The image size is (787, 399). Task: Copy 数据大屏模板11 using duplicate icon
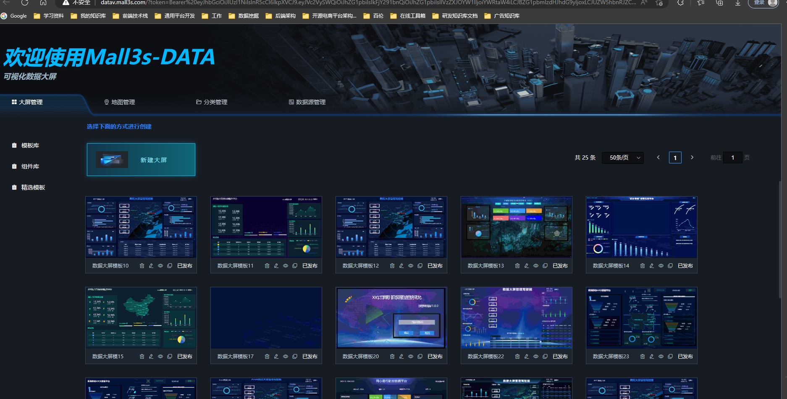[295, 266]
